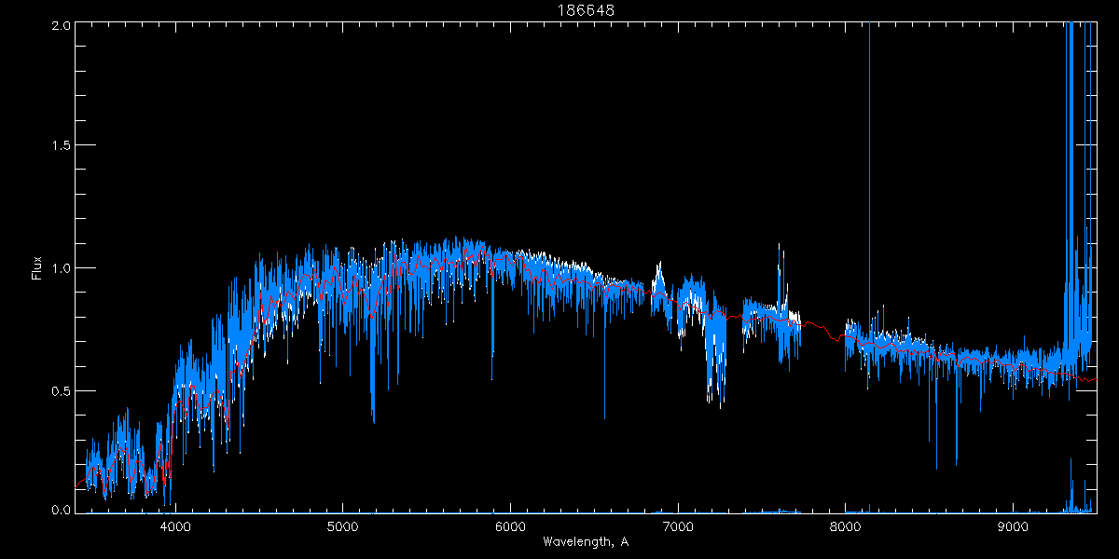Viewport: 1119px width, 559px height.
Task: Click the 2.0 flux tick label
Action: pyautogui.click(x=59, y=25)
